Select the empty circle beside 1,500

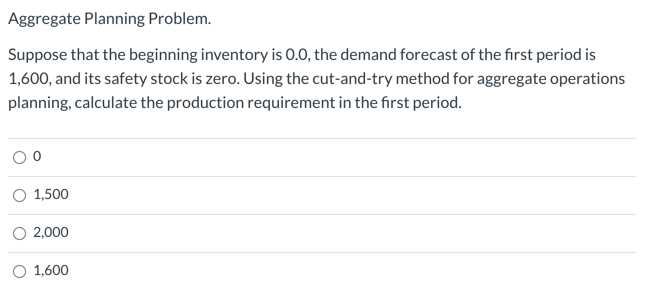[x=19, y=195]
